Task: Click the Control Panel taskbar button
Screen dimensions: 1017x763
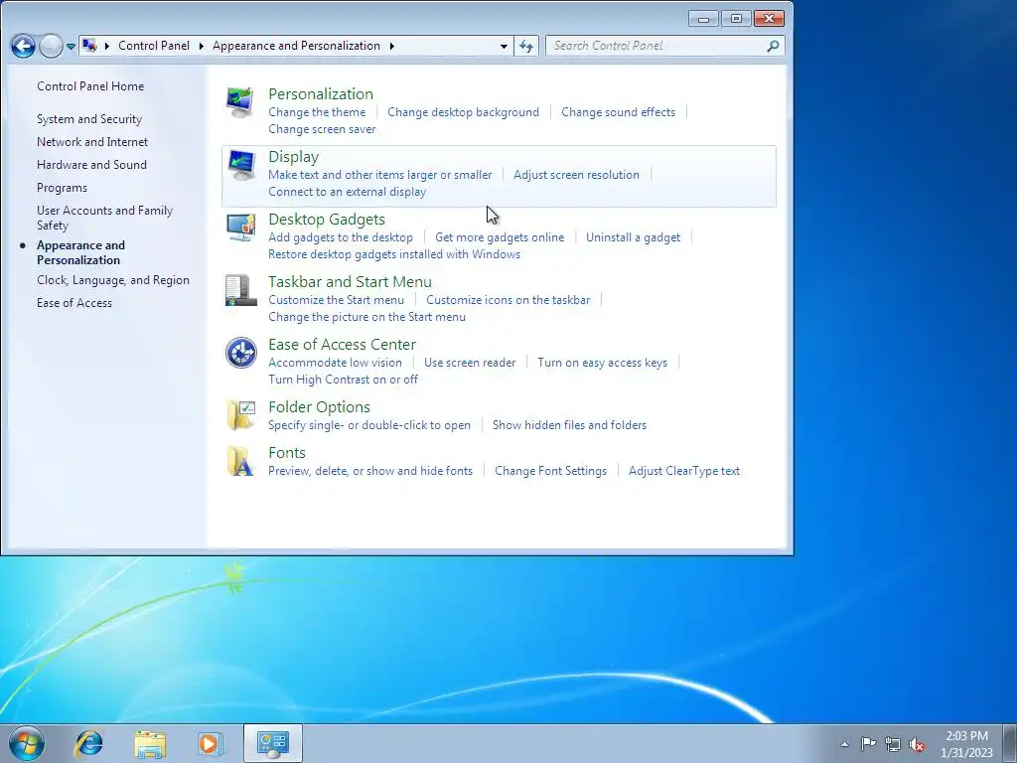Action: pyautogui.click(x=272, y=743)
